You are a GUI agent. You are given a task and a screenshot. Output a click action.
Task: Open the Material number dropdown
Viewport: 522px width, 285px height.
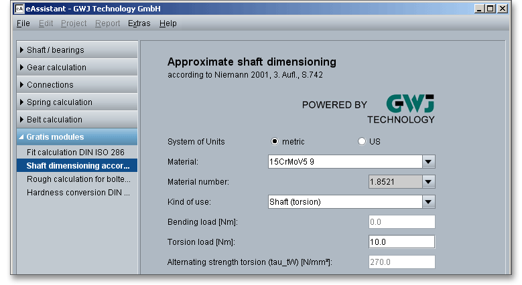click(x=429, y=182)
